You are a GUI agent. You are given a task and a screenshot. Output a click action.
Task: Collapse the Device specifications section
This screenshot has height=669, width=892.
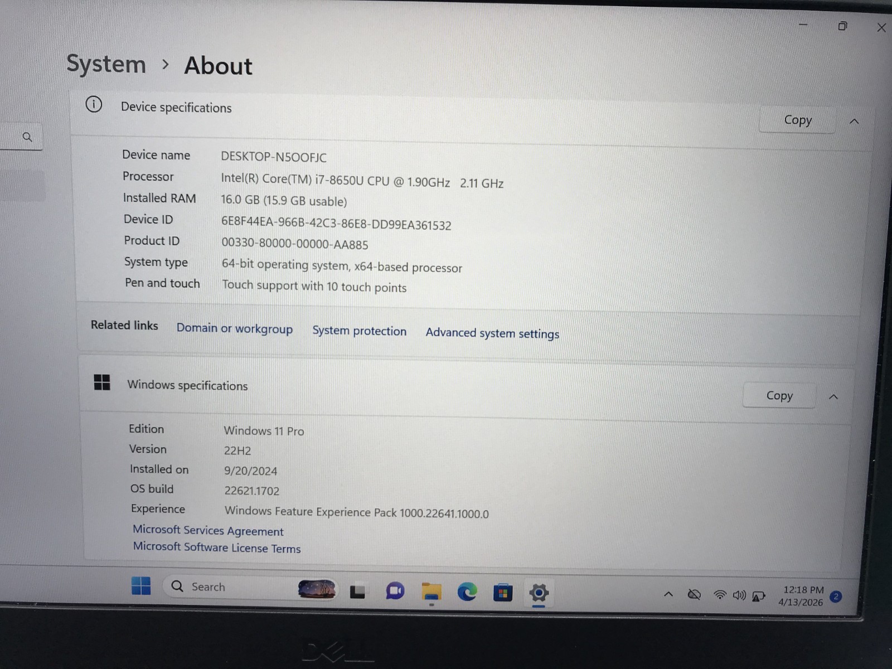pos(854,122)
